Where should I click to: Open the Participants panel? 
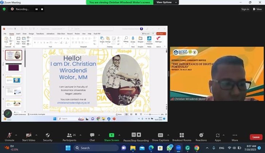[x=69, y=135]
